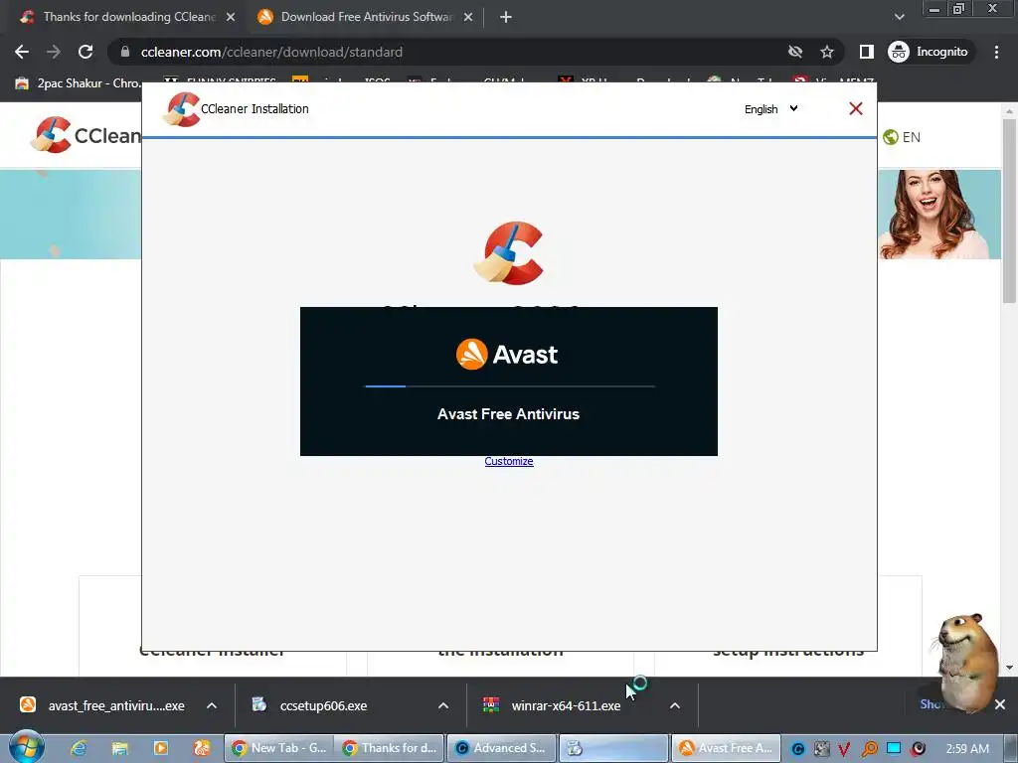This screenshot has width=1018, height=763.
Task: Click the CCleaner logo in the installer header
Action: coord(181,109)
